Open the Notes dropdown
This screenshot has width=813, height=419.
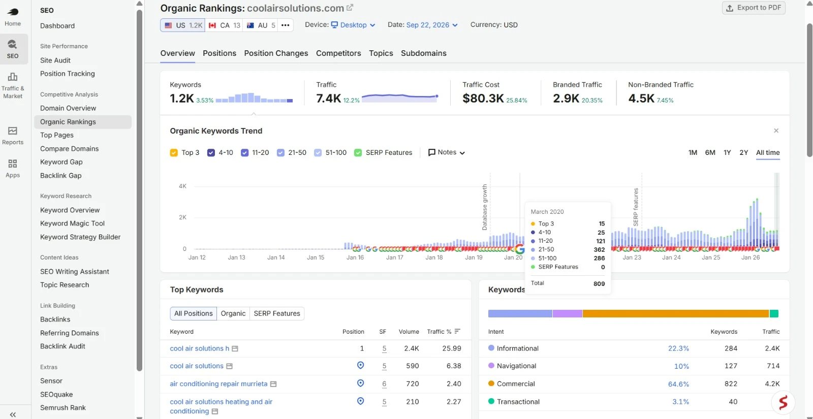tap(446, 152)
